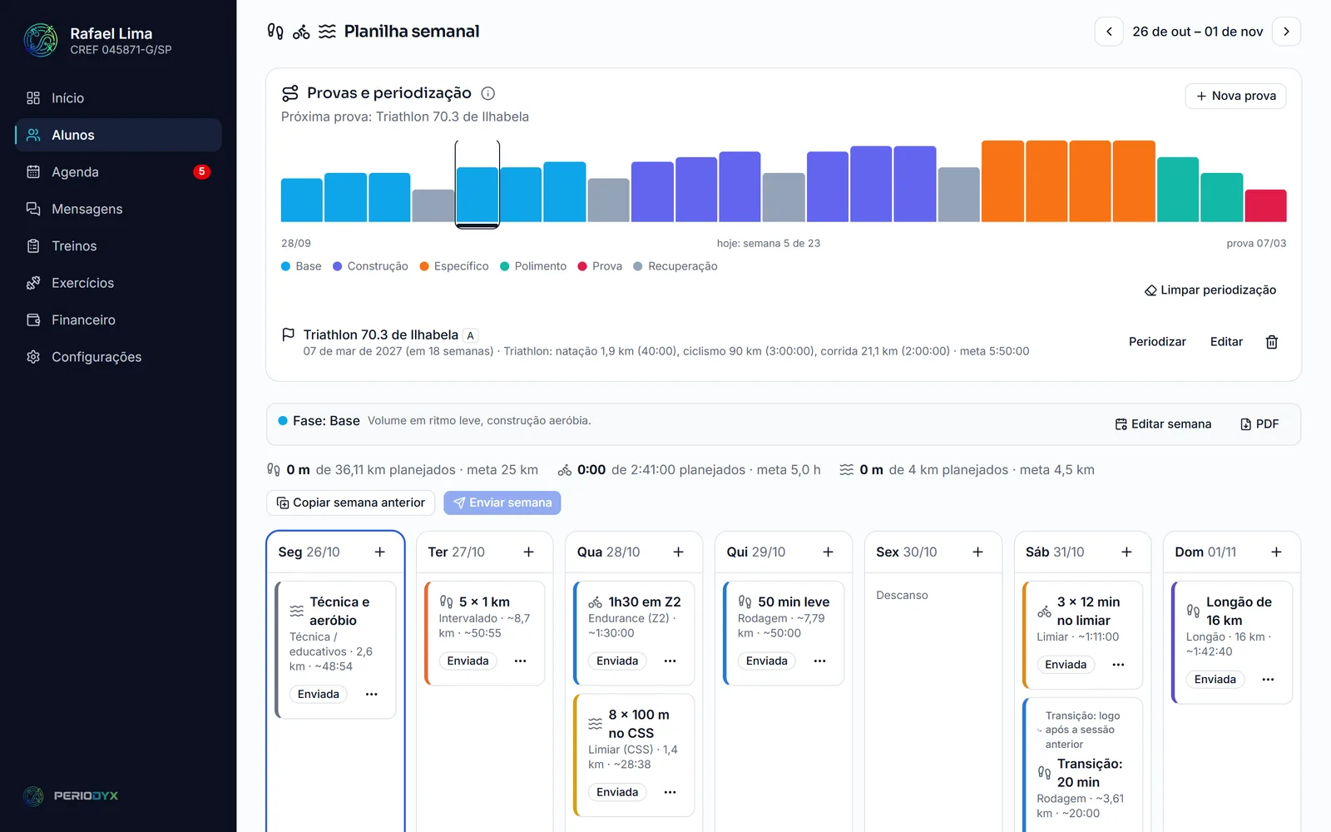Add workout on Ter 27/10 plus icon
Screen dimensions: 1331x832
click(x=528, y=552)
